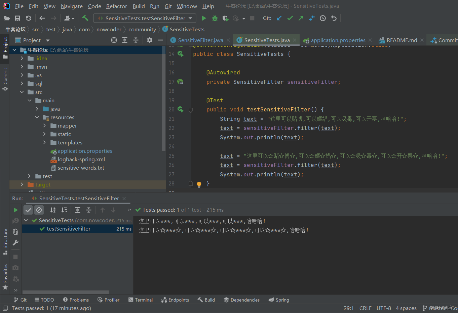Viewport: 458px width, 313px height.
Task: Expand the target folder in tree
Action: pyautogui.click(x=22, y=184)
